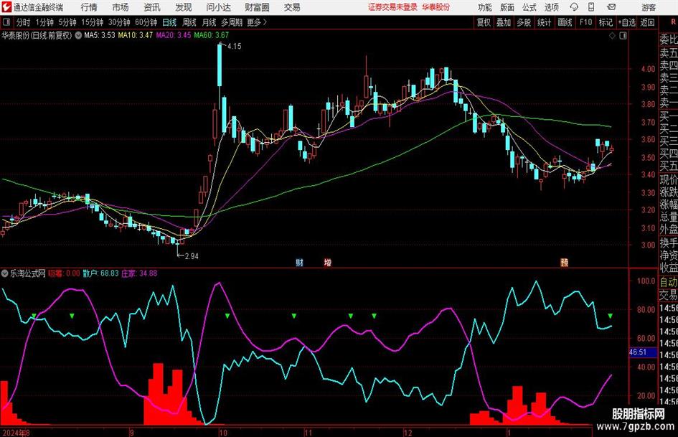Click the 画线 drawing button
Screen dimensions: 678x437
coord(565,22)
